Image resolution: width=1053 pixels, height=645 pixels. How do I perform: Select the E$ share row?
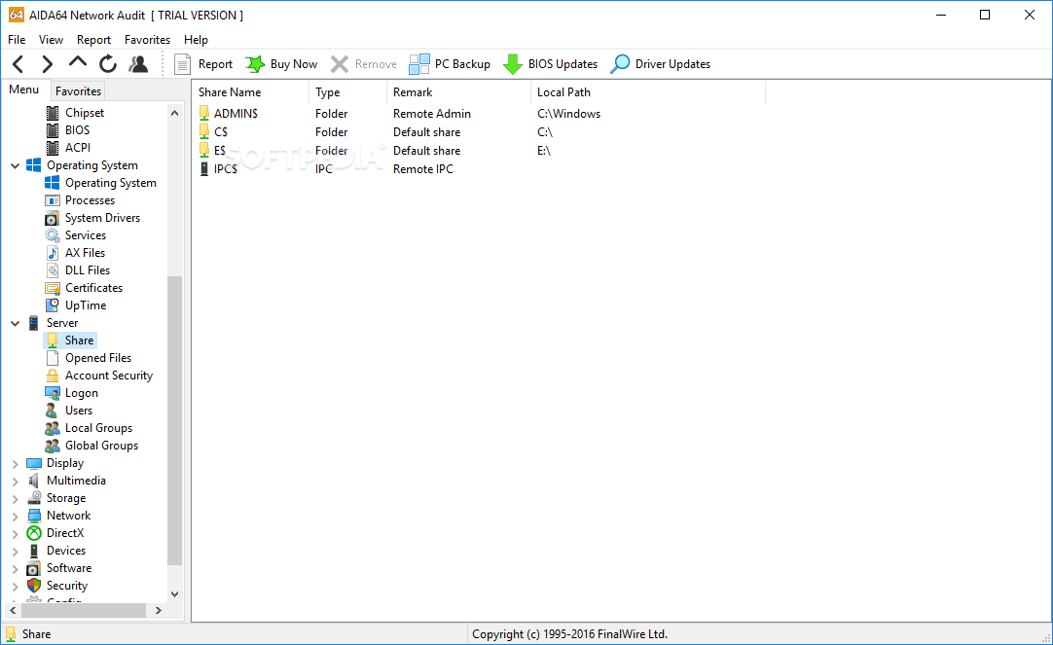point(220,151)
